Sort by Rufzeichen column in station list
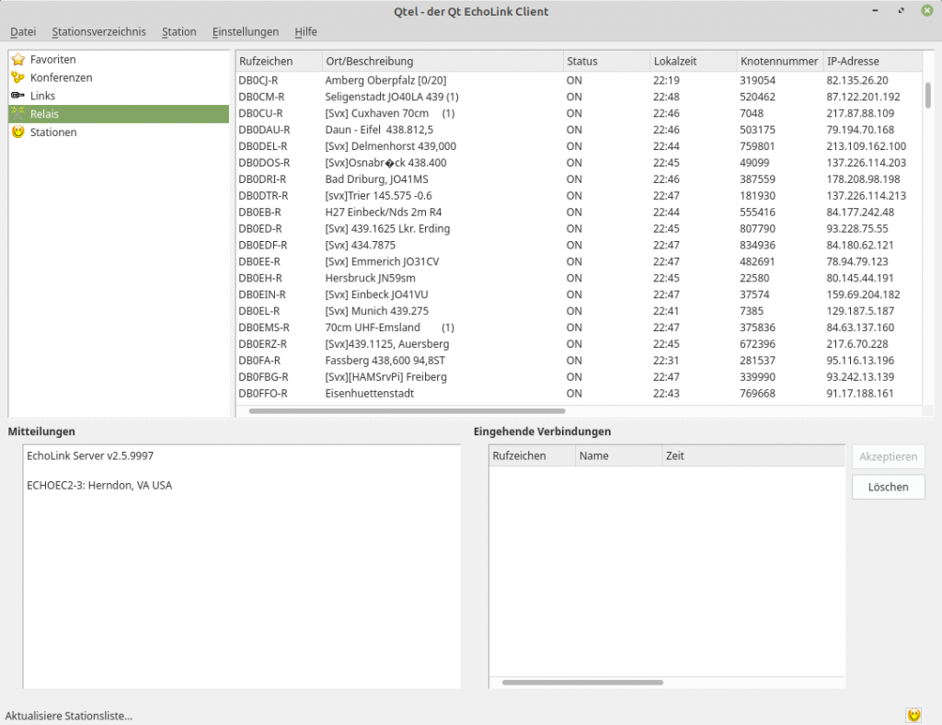 (x=279, y=62)
